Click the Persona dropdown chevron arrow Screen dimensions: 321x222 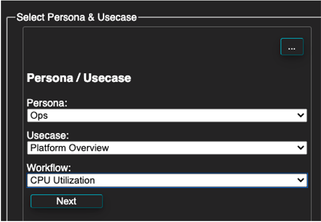300,115
